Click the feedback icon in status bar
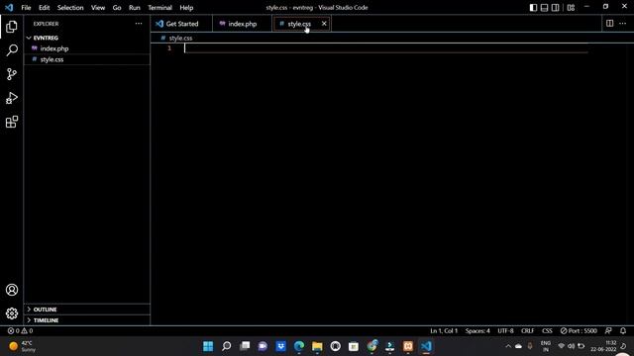Image resolution: width=634 pixels, height=356 pixels. pyautogui.click(x=608, y=330)
